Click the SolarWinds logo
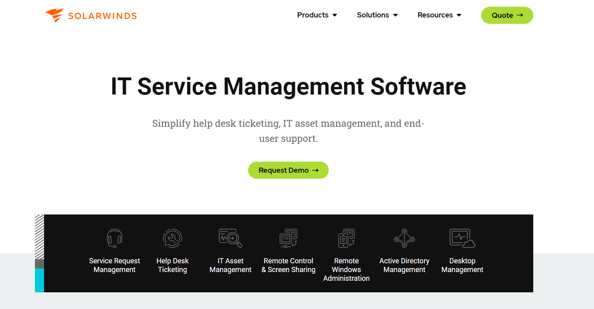Screen dimensions: 594x309 pyautogui.click(x=91, y=15)
